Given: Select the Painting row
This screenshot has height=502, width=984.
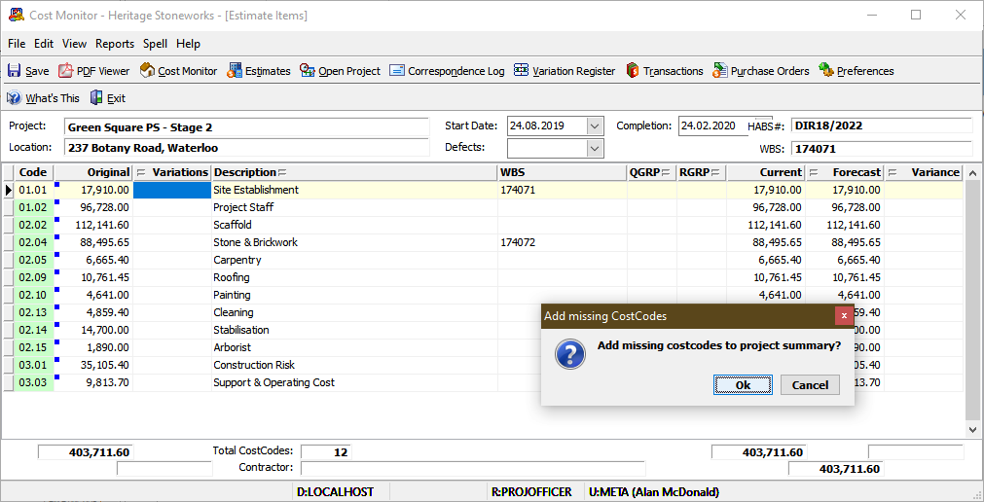Looking at the screenshot, I should [483, 295].
